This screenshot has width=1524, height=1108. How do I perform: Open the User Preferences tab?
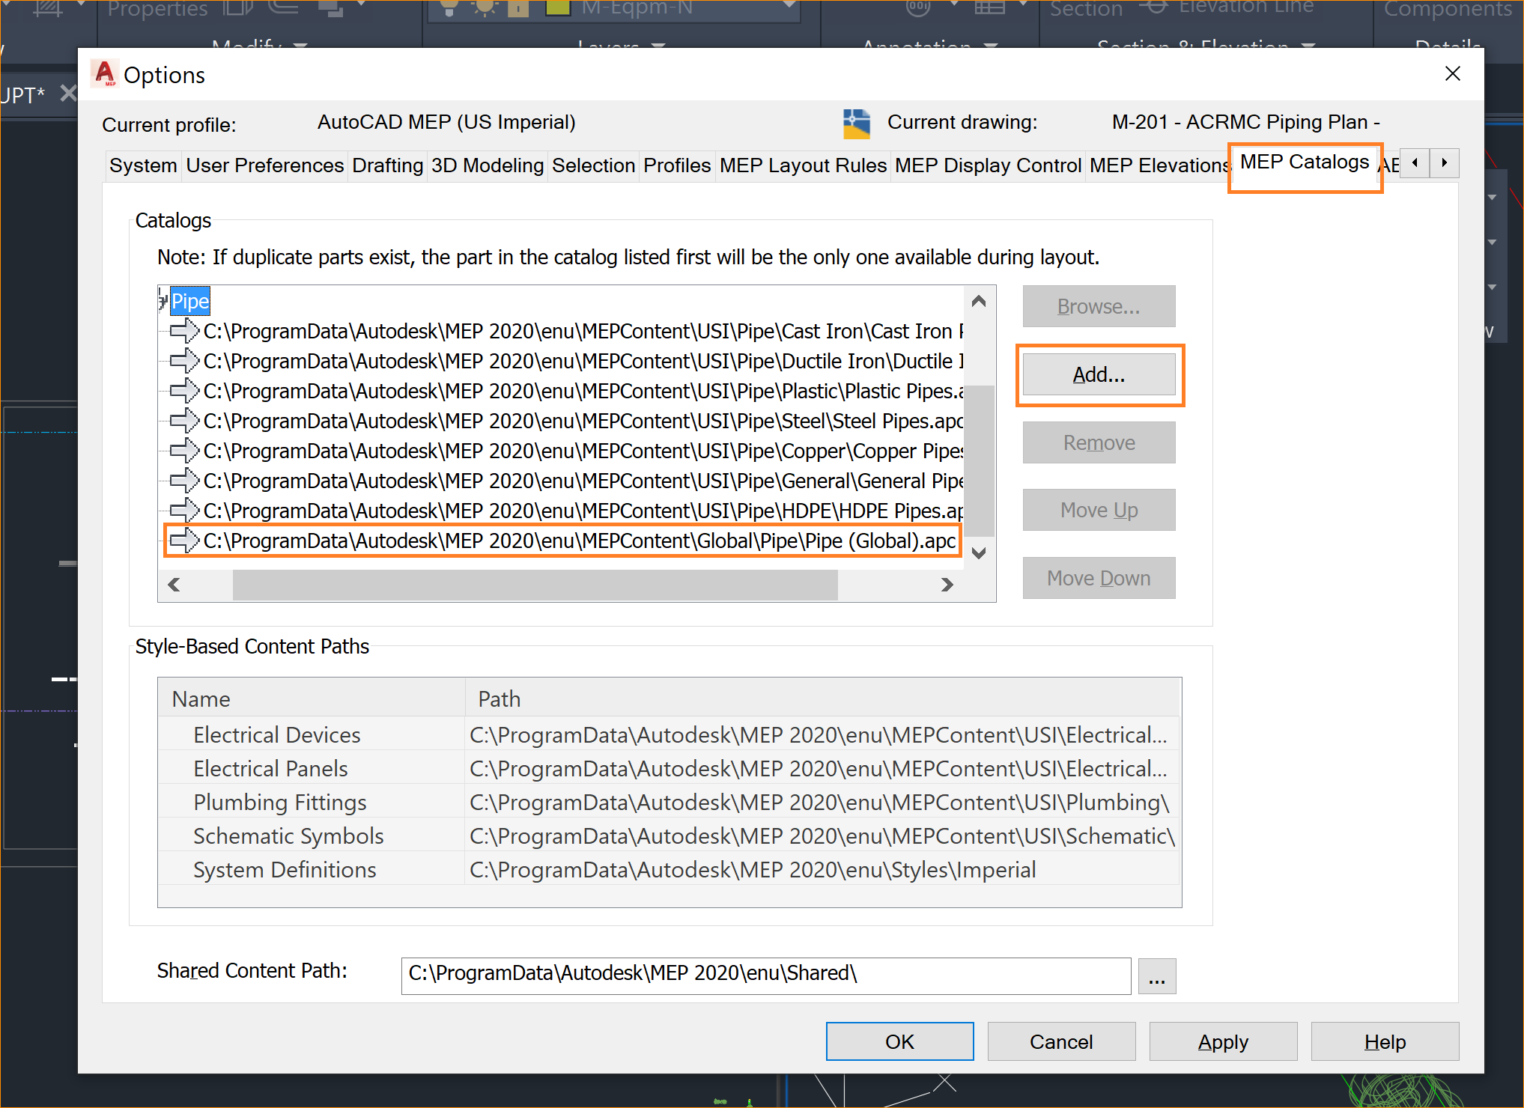pyautogui.click(x=264, y=165)
